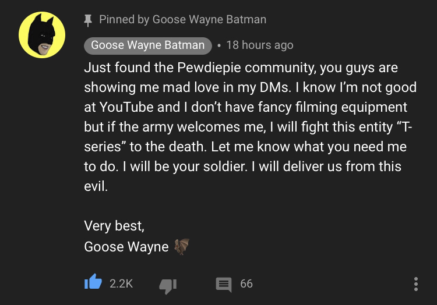Open the Goose Wayne Batman channel name badge

148,45
